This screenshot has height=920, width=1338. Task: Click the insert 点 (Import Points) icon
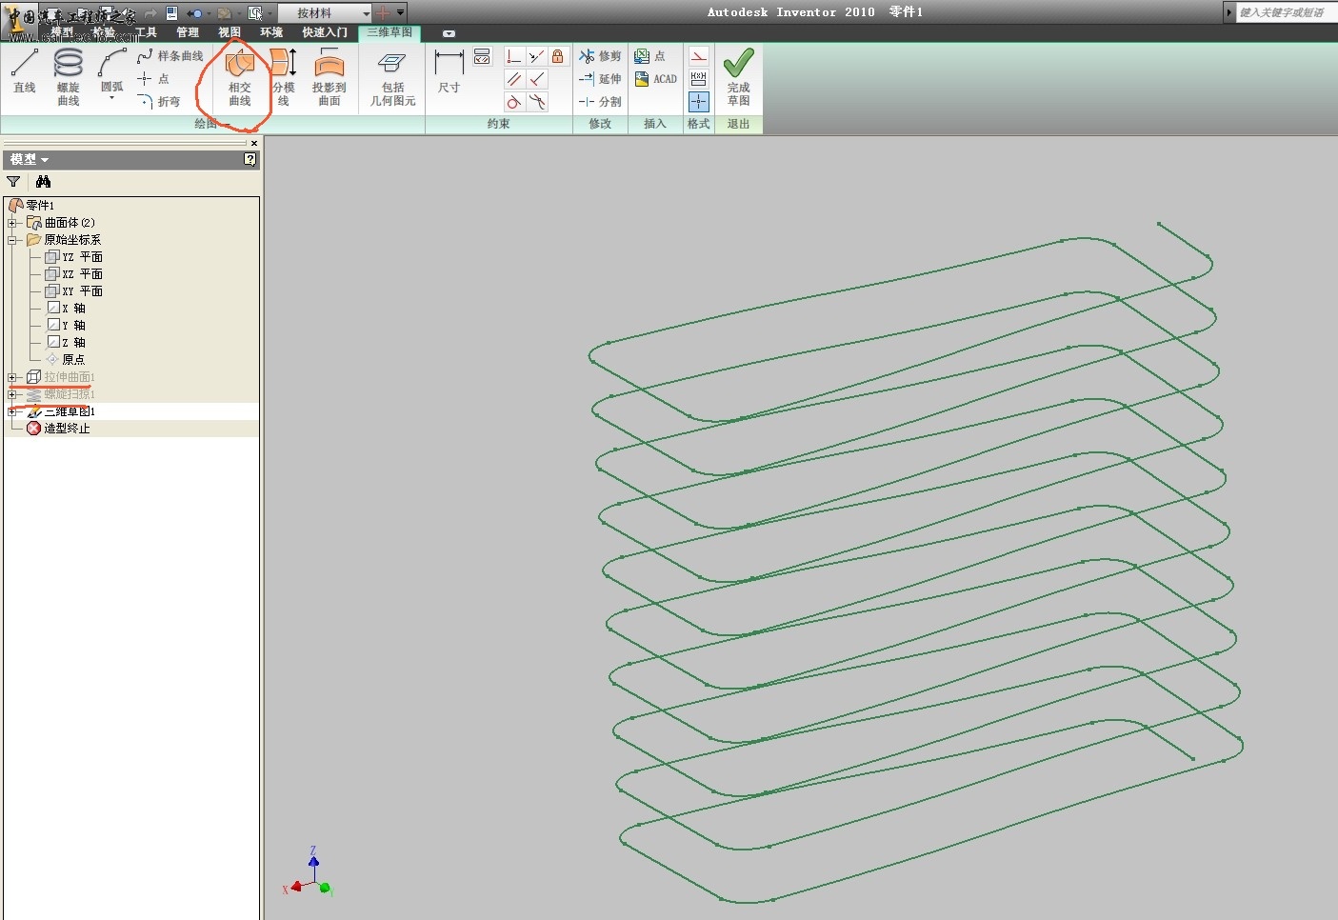(650, 56)
